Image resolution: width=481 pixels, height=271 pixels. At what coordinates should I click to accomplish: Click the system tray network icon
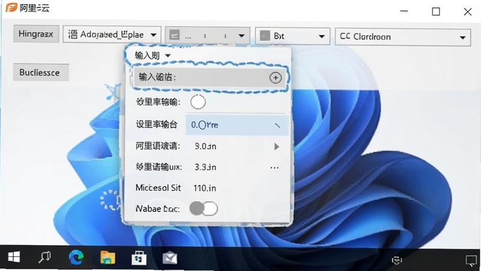397,260
